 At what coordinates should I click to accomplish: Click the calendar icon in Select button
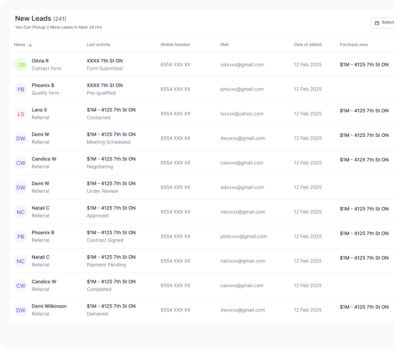[x=377, y=23]
